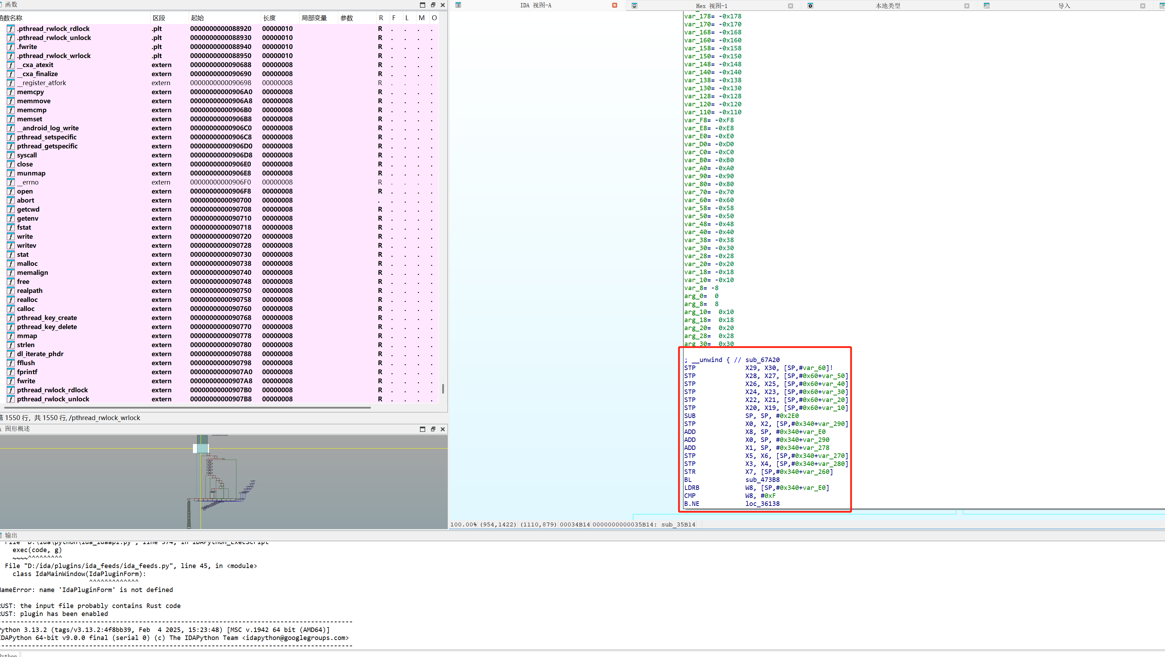Click the 导入 tab icon

pyautogui.click(x=987, y=6)
